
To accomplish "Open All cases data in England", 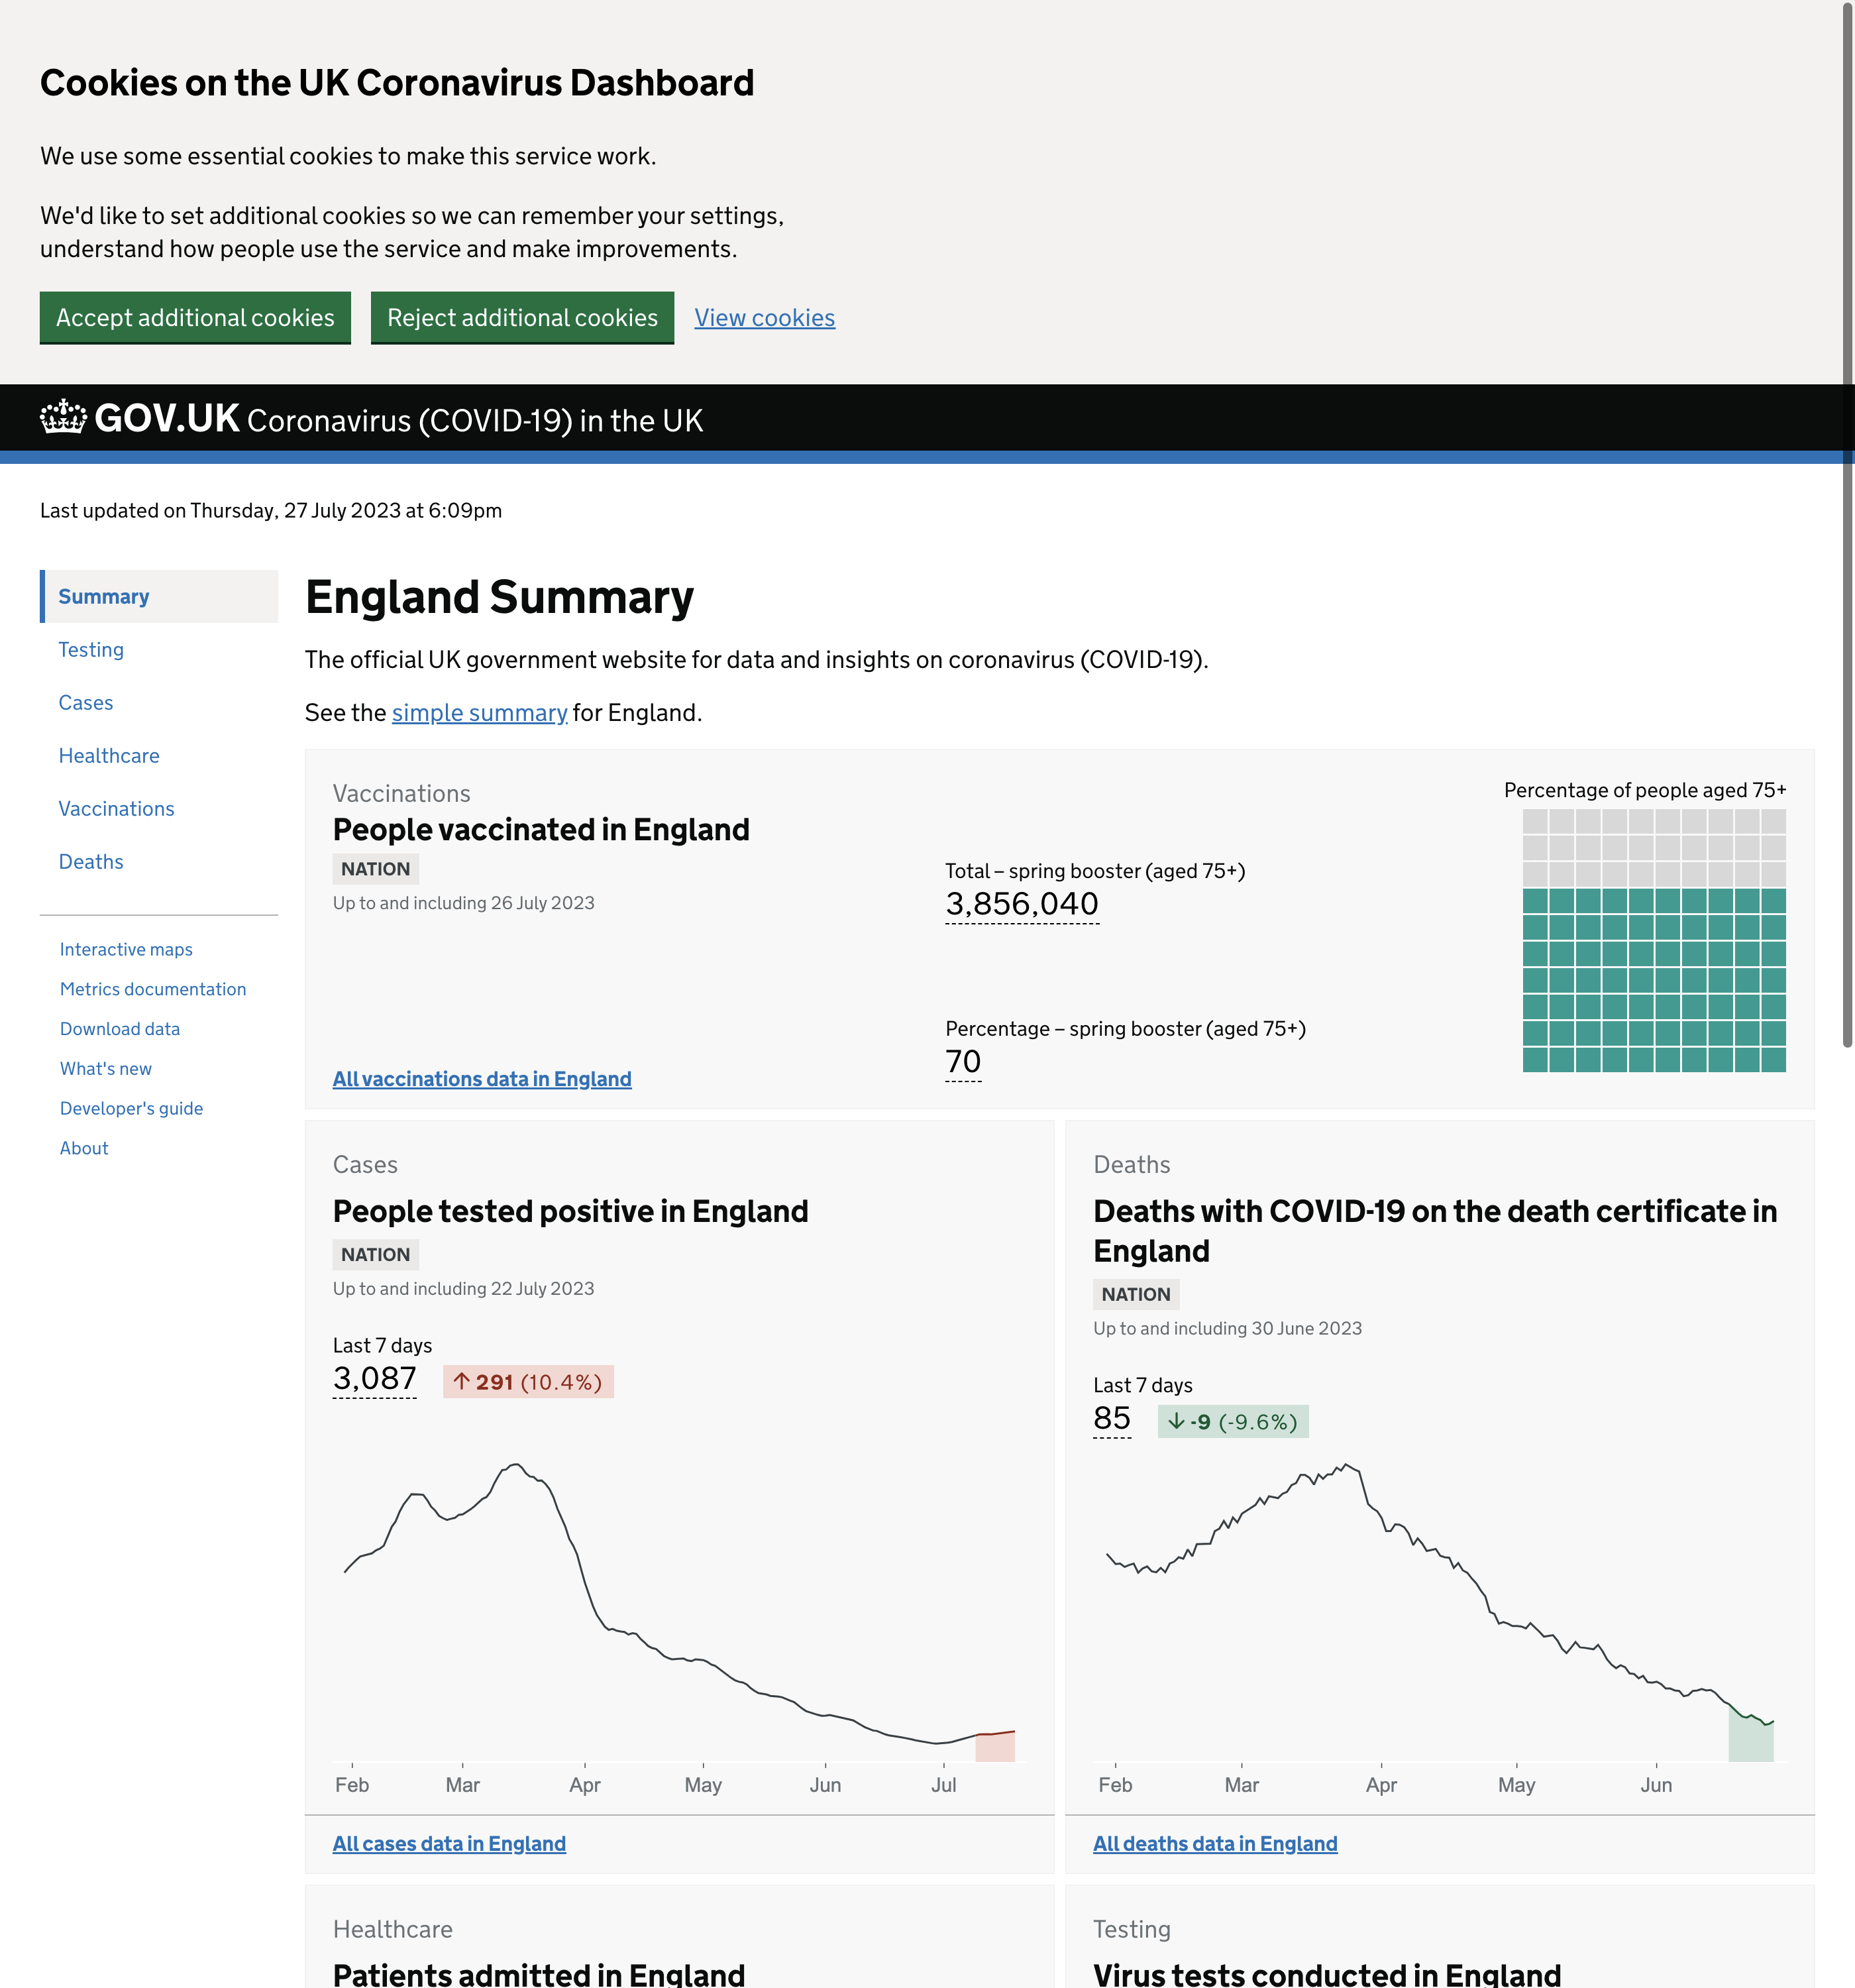I will (449, 1844).
